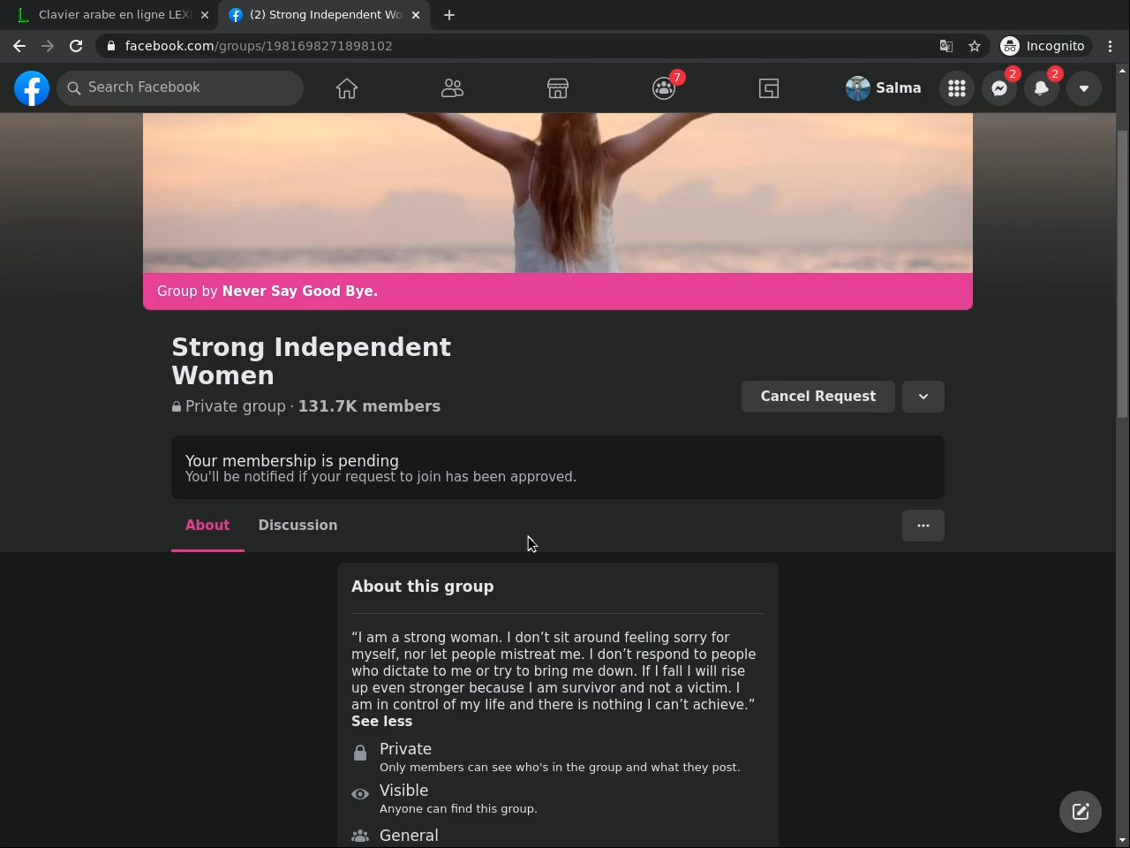Open the Friends icon in navigation
The width and height of the screenshot is (1130, 848).
[452, 88]
